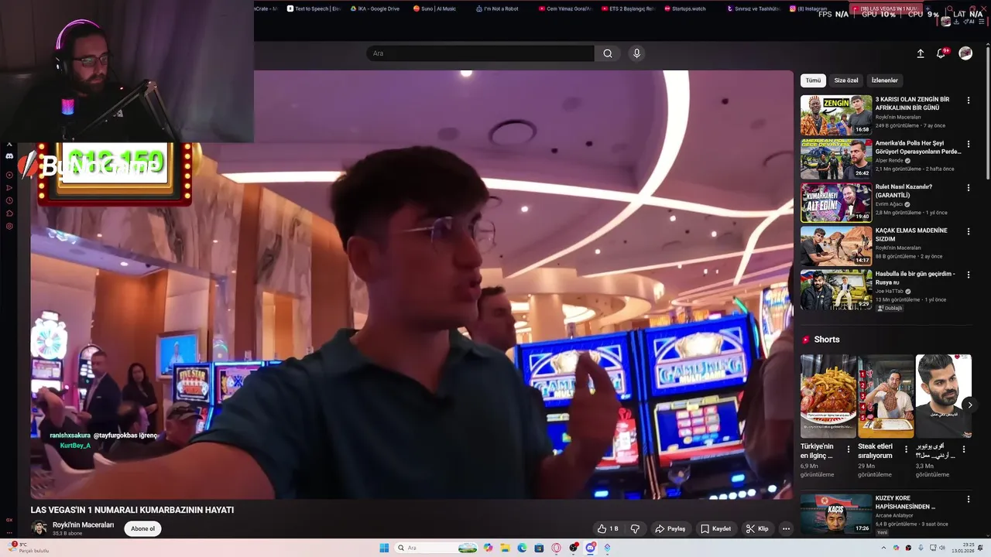Select the Size özel filter chip
The width and height of the screenshot is (991, 557).
[x=845, y=80]
